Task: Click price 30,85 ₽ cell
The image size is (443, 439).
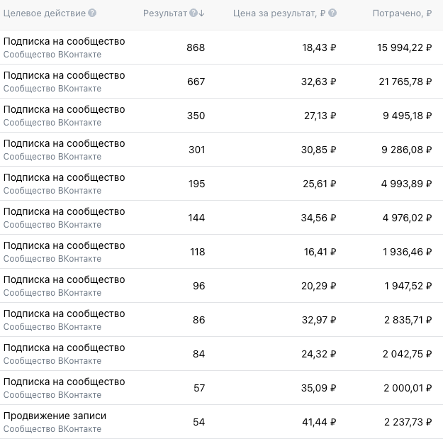Action: click(x=319, y=150)
